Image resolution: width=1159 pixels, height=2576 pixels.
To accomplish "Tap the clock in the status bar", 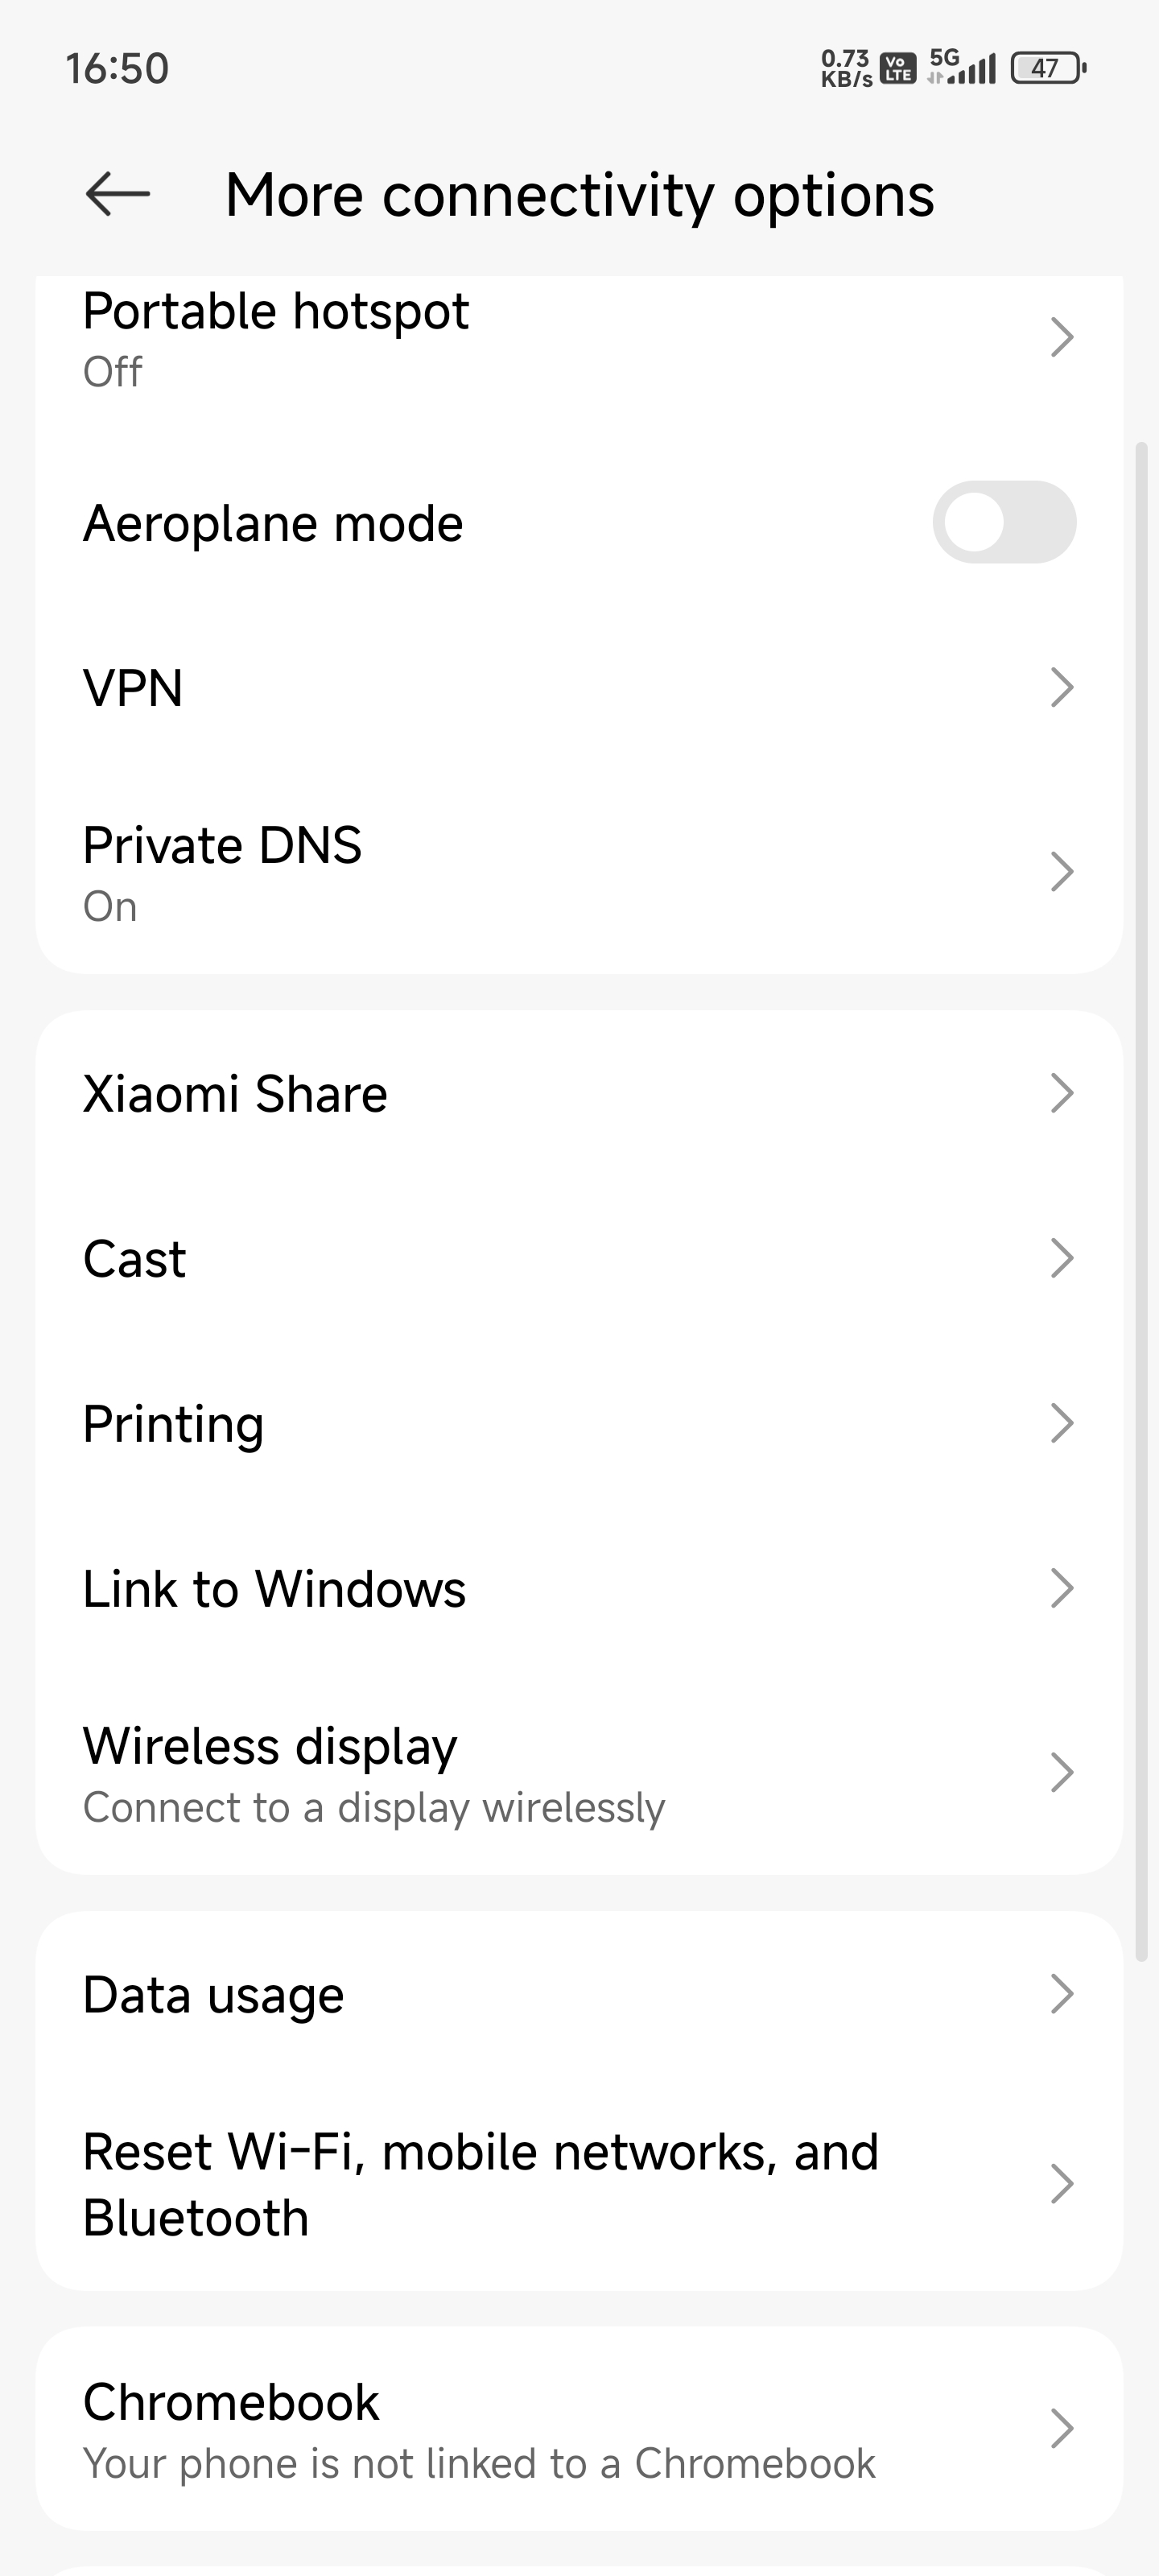I will coord(117,68).
